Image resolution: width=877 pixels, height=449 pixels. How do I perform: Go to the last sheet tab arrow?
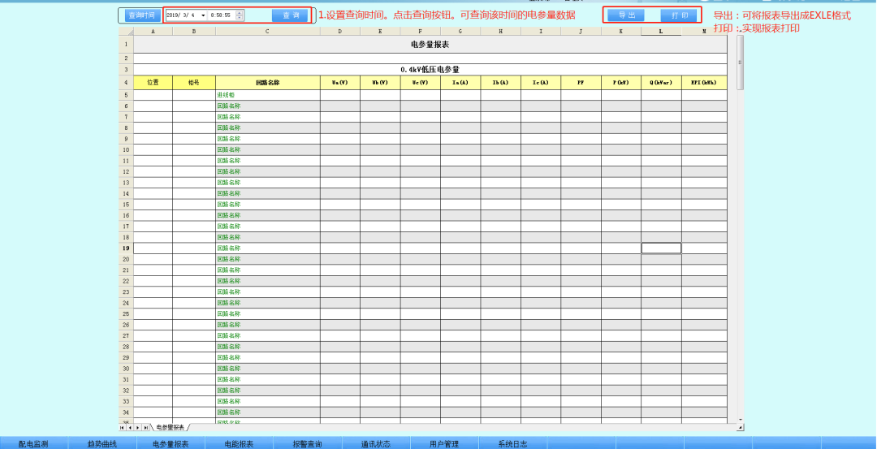[x=146, y=427]
